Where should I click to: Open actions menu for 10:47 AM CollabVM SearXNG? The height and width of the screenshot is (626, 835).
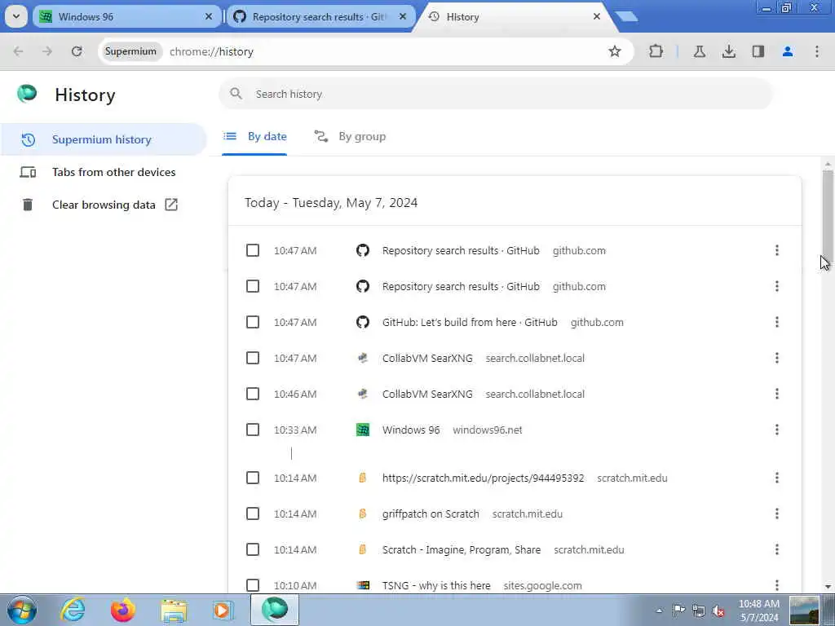point(777,359)
